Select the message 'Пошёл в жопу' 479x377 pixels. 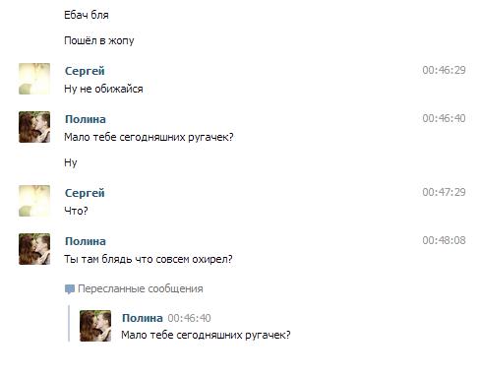click(99, 40)
